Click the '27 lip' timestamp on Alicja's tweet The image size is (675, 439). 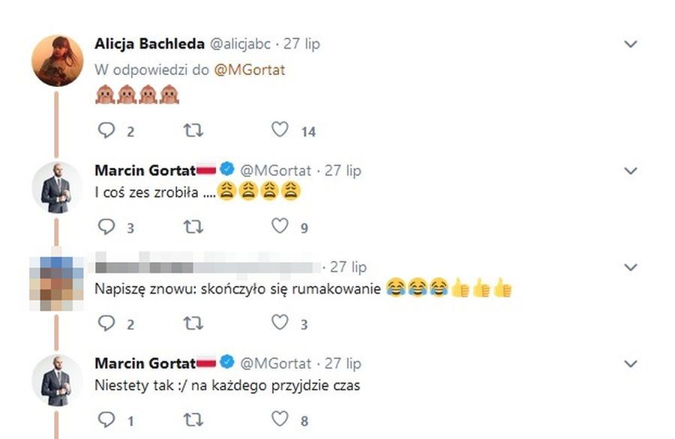click(303, 44)
